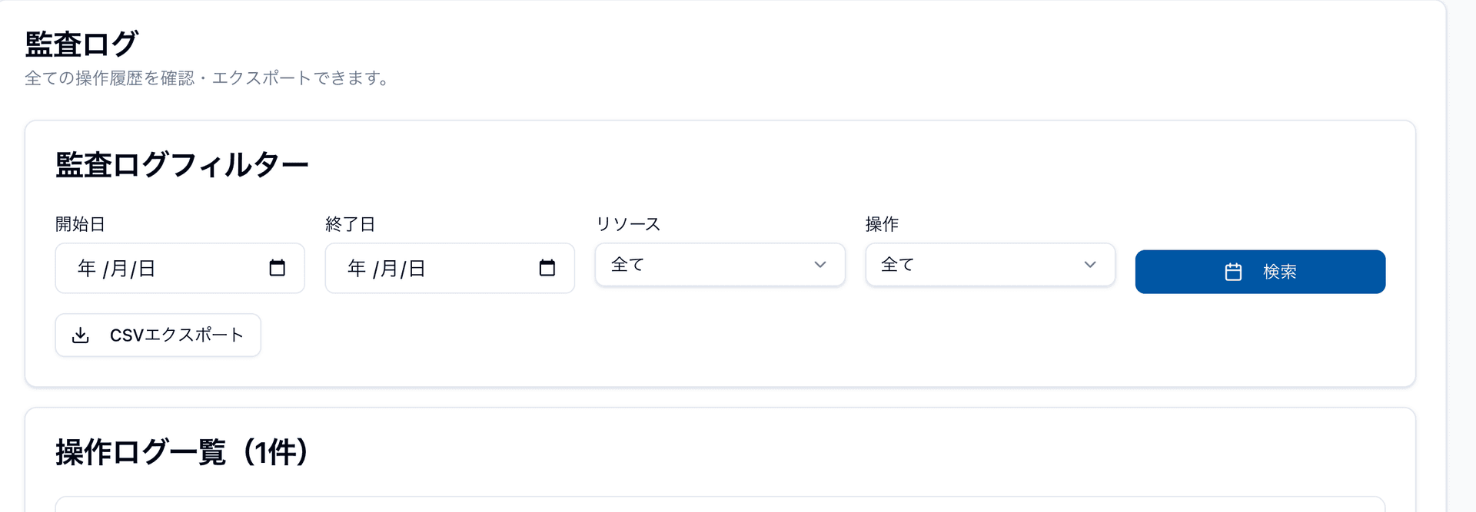The height and width of the screenshot is (512, 1476).
Task: Open the 開始日 calendar picker icon
Action: click(278, 268)
